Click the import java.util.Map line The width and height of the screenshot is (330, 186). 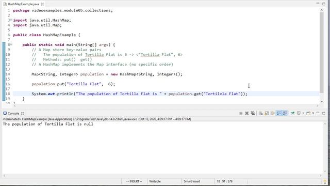(38, 25)
